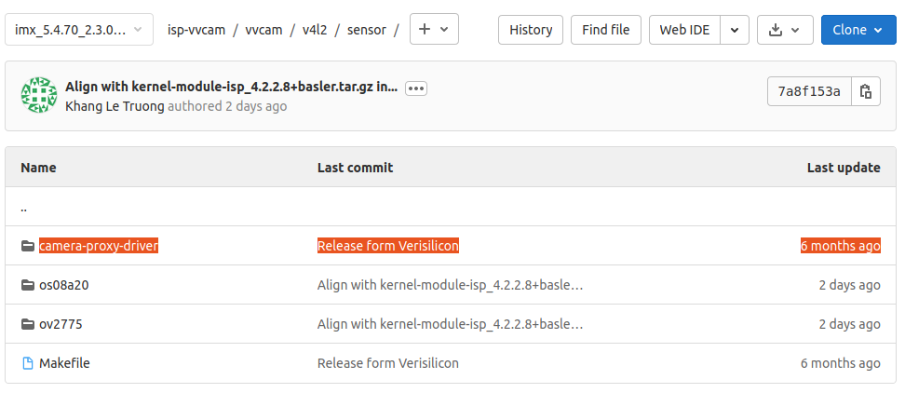Open the Web IDE
Viewport: 905px width, 393px height.
(x=684, y=30)
